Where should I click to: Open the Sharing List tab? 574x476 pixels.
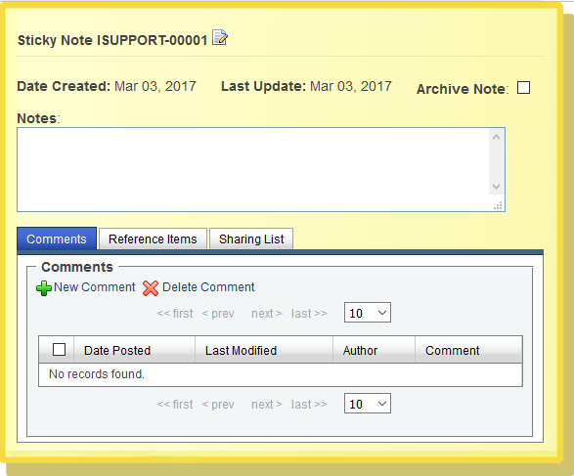(x=251, y=238)
